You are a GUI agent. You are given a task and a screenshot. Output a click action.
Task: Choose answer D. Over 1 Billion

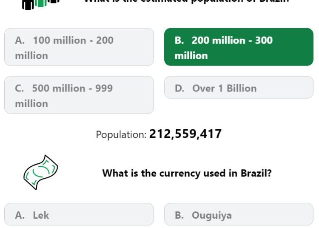[239, 88]
